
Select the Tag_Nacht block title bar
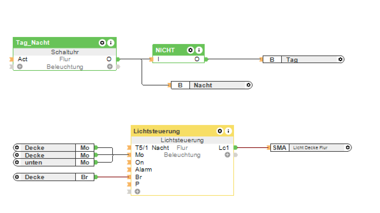[65, 43]
